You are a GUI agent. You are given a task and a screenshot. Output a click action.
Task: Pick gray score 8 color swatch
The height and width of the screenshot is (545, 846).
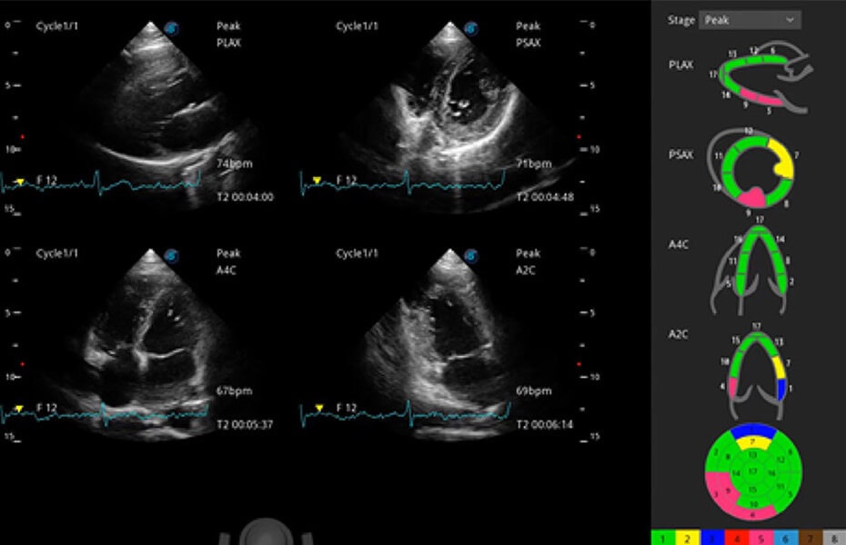pos(833,539)
